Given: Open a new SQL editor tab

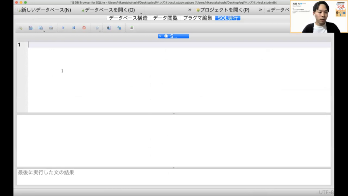Looking at the screenshot, I should click(x=20, y=28).
